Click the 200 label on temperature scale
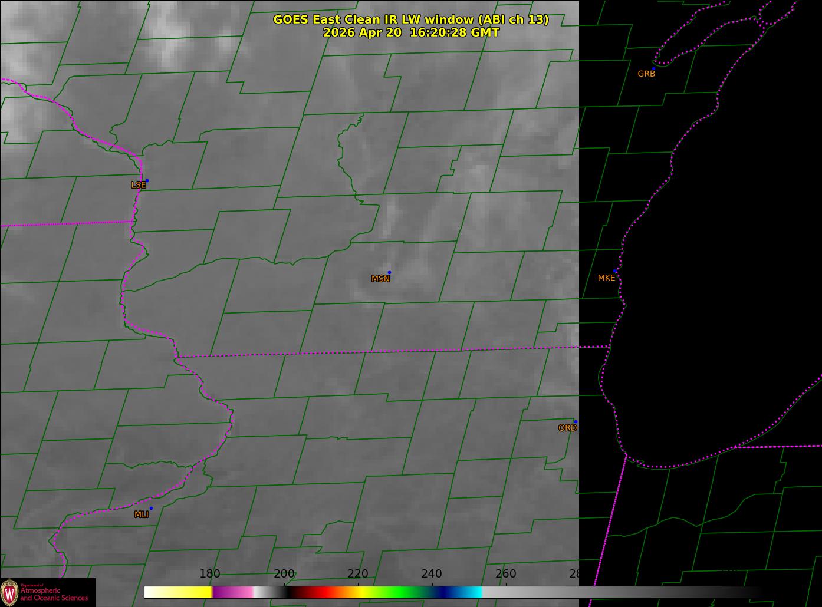This screenshot has height=607, width=822. click(x=284, y=574)
